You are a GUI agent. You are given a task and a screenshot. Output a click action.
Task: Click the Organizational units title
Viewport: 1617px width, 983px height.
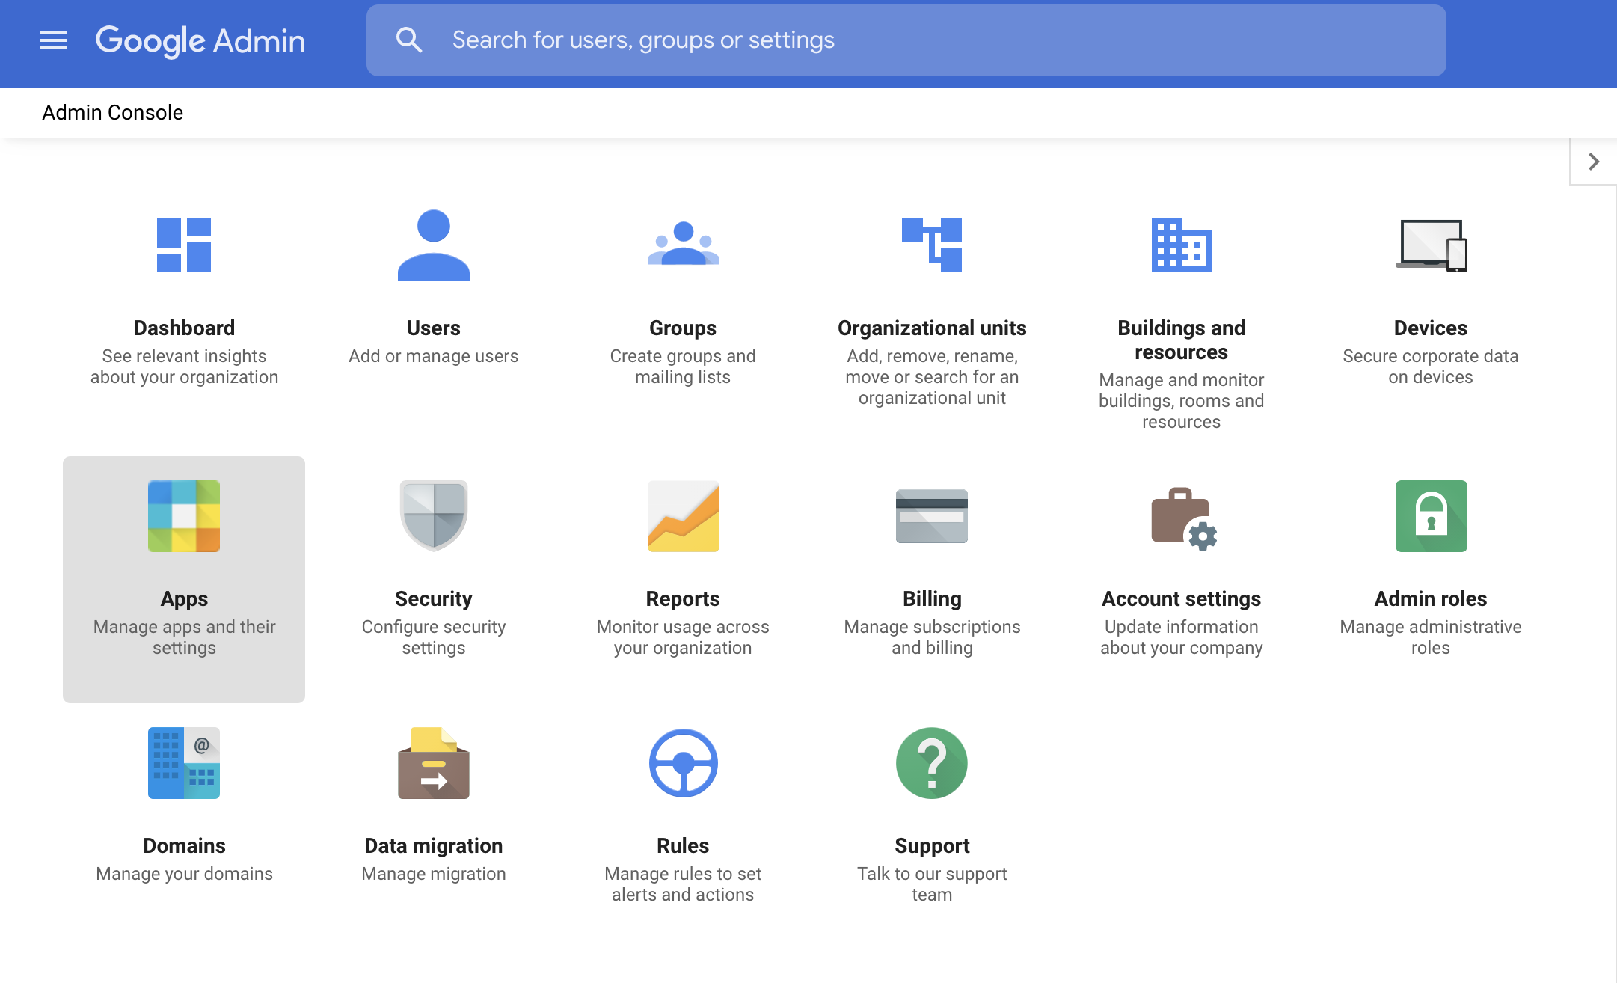(932, 328)
